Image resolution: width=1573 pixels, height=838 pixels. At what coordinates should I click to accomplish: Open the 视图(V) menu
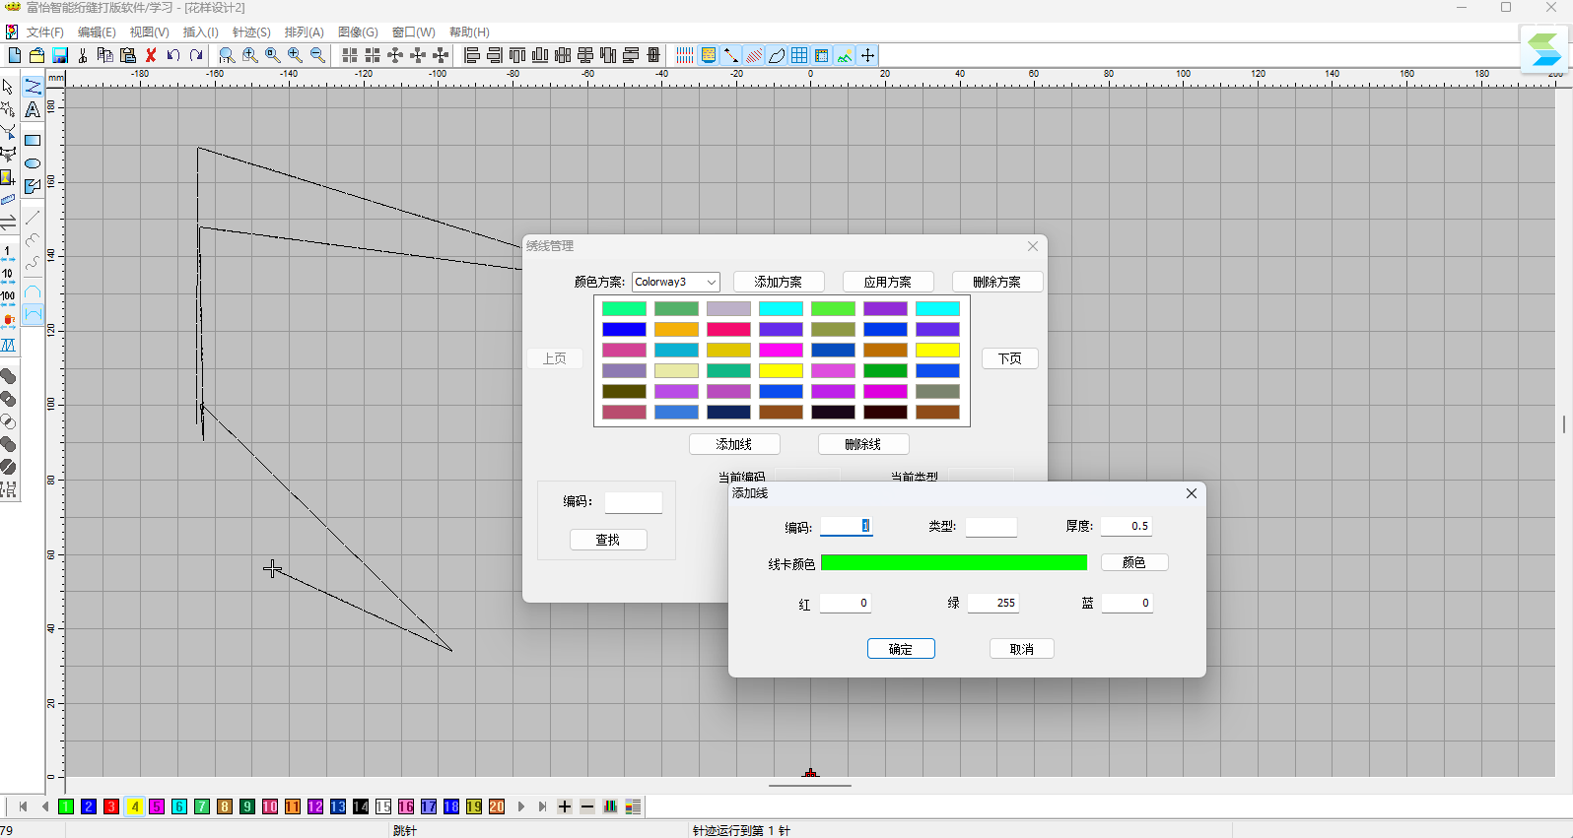(x=149, y=32)
